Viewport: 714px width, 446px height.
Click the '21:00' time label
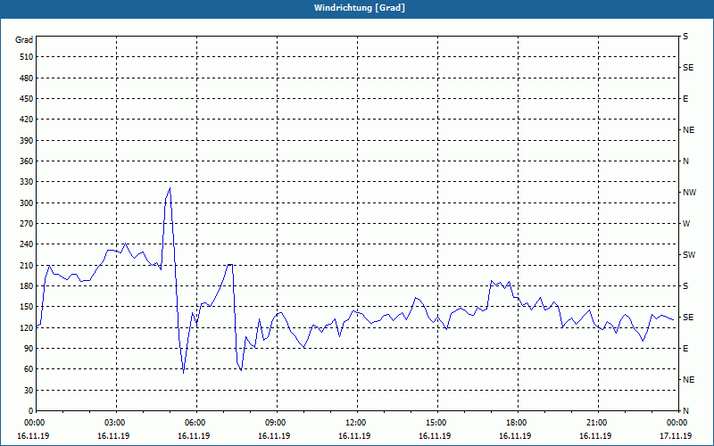(598, 423)
